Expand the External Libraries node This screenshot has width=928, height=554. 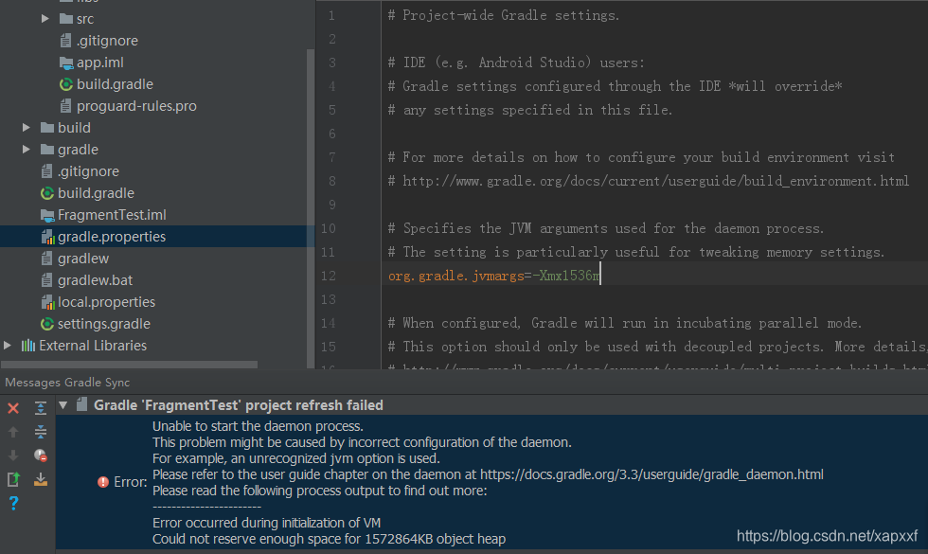point(8,345)
